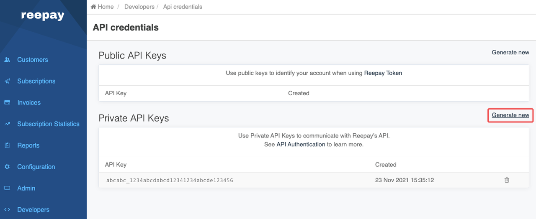Open the Reepay Token link
Viewport: 536px width, 219px height.
[x=383, y=73]
